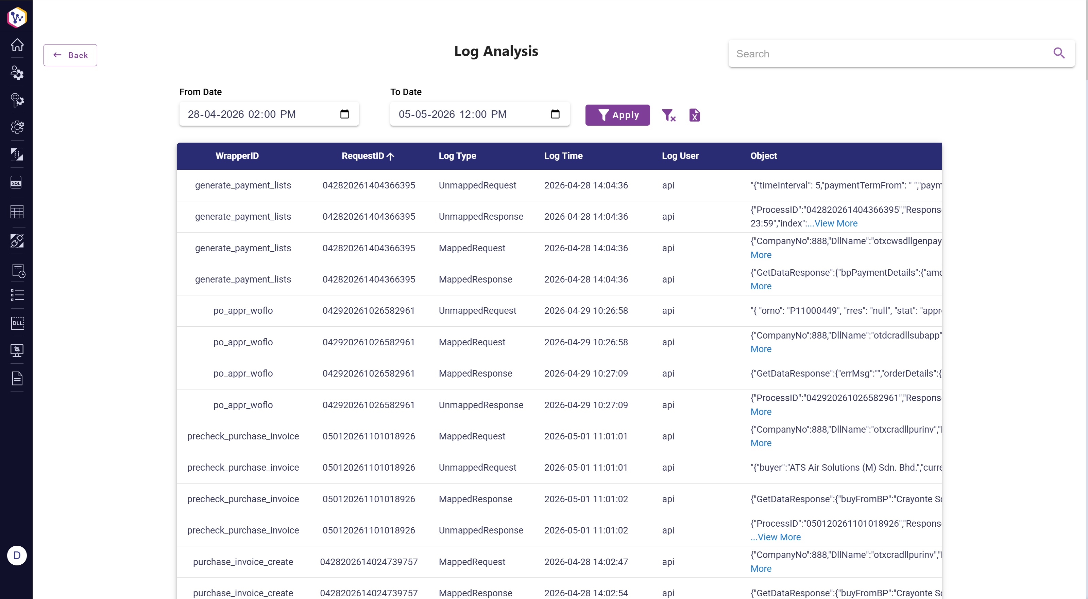Expand View More on precheck_purchase_invoice UnmappedResponse row
1088x599 pixels.
click(x=779, y=537)
